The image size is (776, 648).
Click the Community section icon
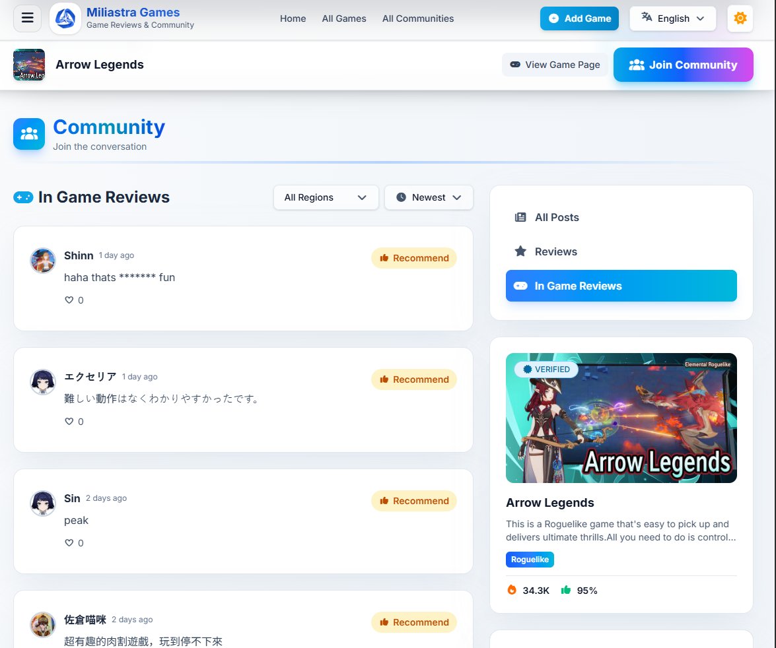point(28,134)
